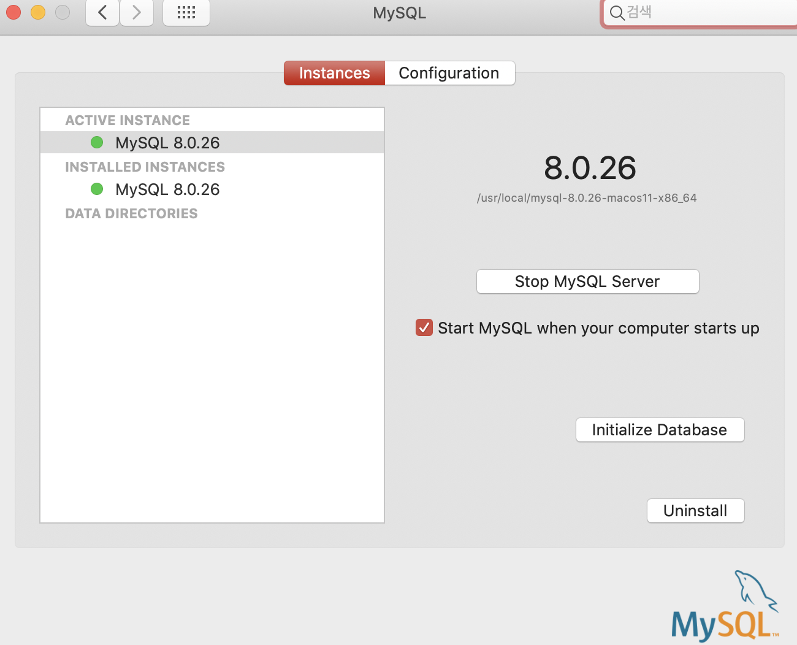Viewport: 797px width, 645px height.
Task: Go back with the left chevron button
Action: click(102, 12)
